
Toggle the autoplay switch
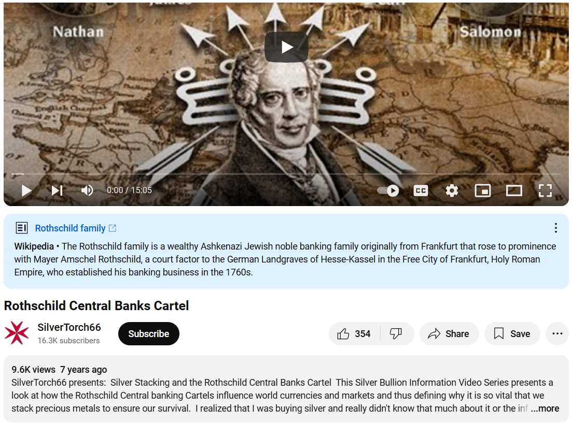click(388, 191)
